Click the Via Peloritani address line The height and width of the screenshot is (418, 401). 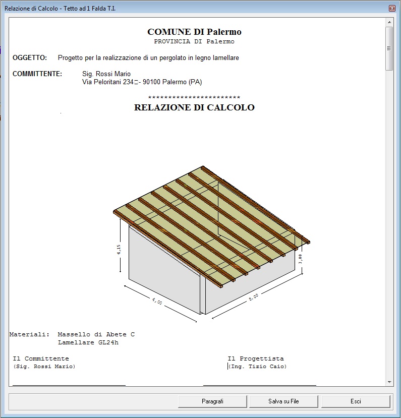pos(142,82)
